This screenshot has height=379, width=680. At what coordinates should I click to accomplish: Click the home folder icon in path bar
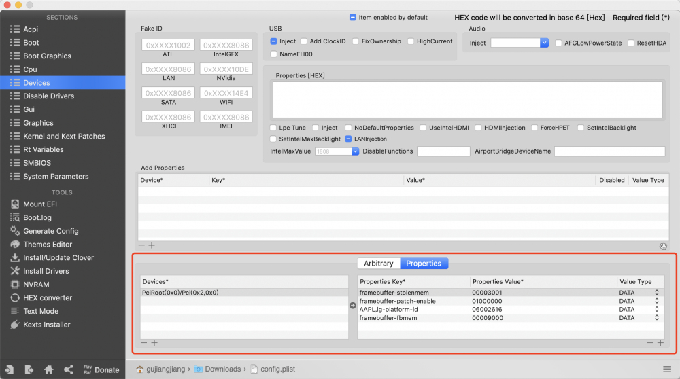point(139,369)
